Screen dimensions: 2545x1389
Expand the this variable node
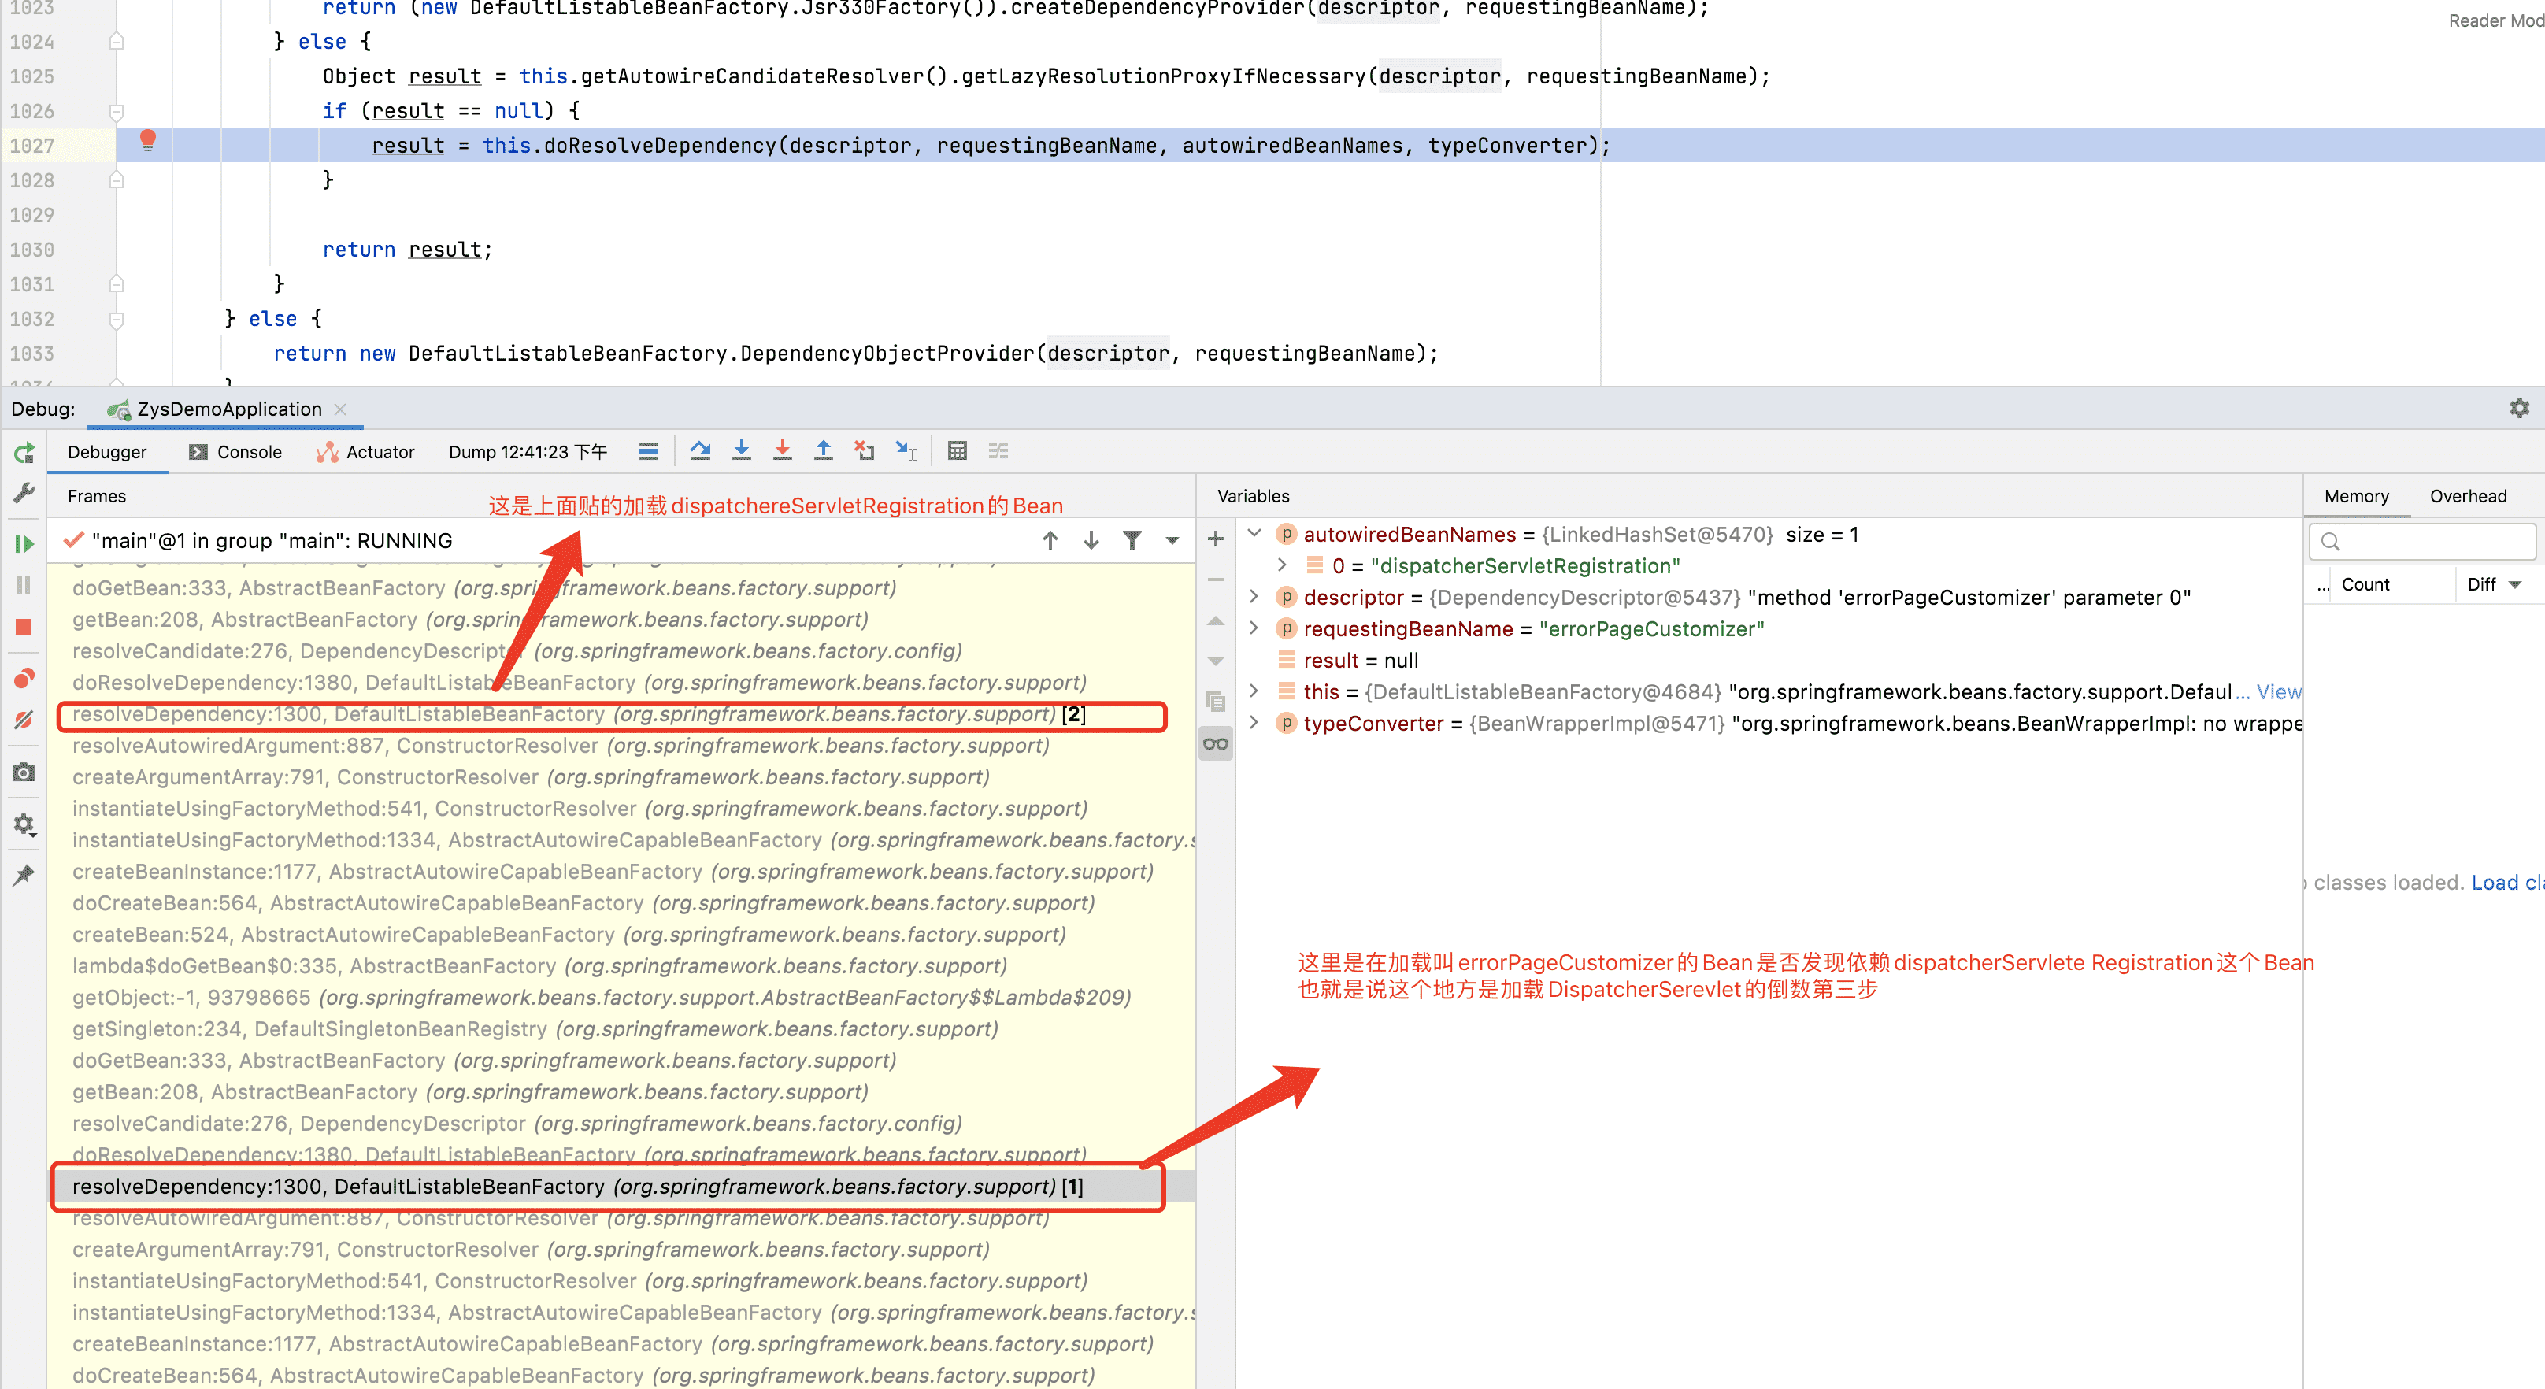pos(1254,691)
